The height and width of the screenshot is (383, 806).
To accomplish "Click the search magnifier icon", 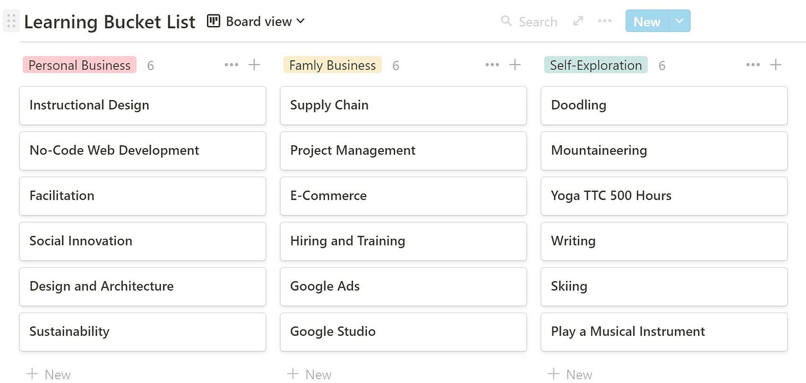I will [x=506, y=21].
